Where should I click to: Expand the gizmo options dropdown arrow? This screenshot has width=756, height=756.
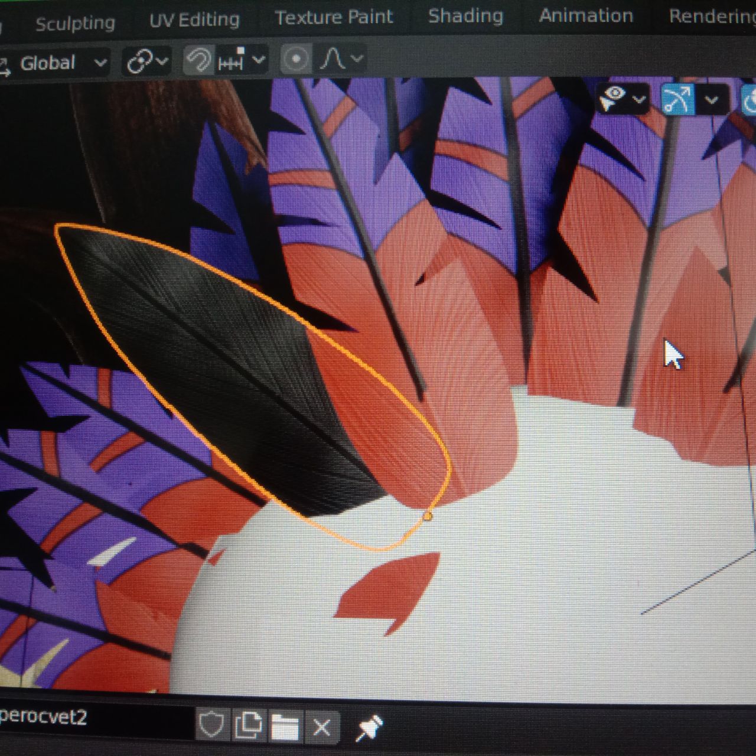(712, 100)
